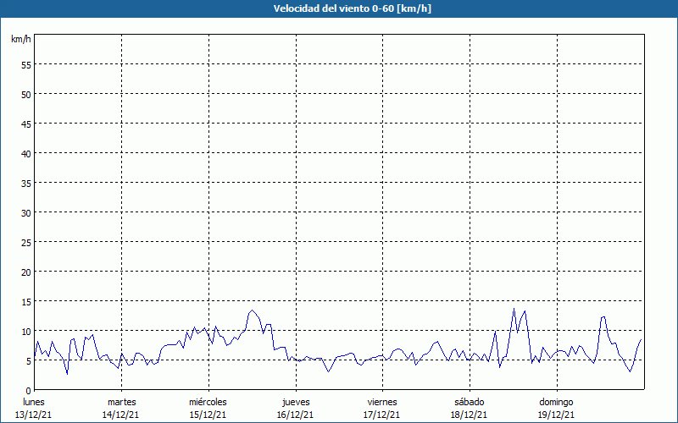Viewport: 678px width, 423px height.
Task: Click the 'km/h' axis unit label
Action: point(20,39)
